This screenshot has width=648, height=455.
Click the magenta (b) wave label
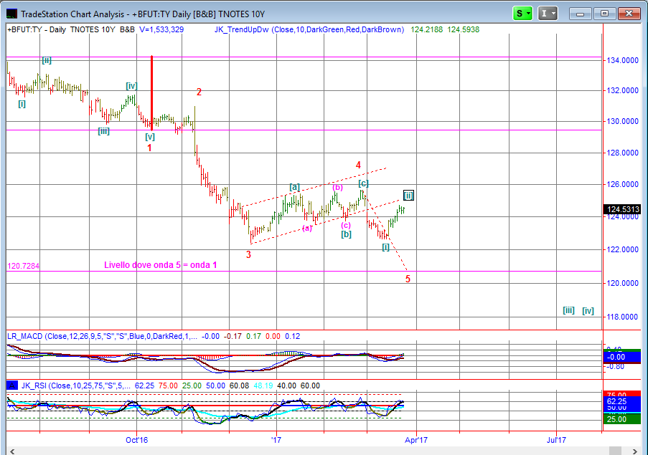338,187
